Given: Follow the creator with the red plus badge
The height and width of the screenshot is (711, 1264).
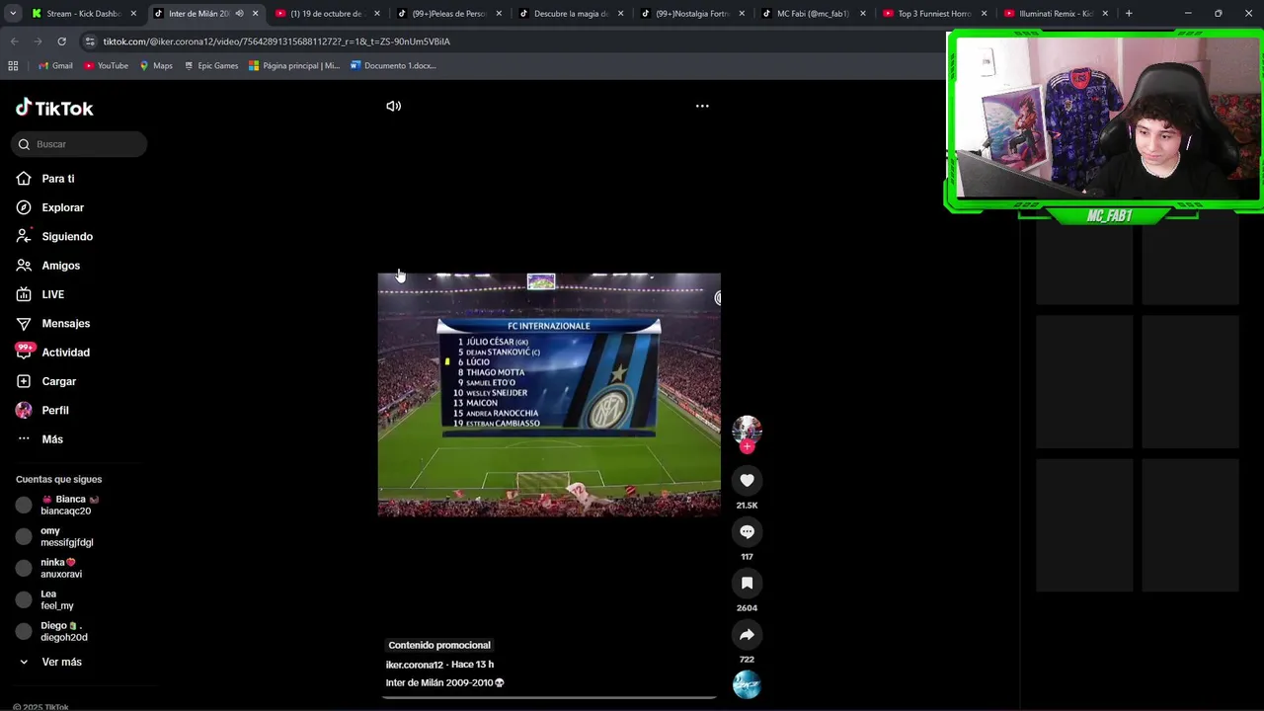Looking at the screenshot, I should (x=747, y=446).
